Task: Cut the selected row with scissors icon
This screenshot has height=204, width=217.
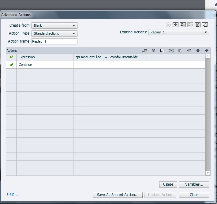Action: tap(171, 51)
